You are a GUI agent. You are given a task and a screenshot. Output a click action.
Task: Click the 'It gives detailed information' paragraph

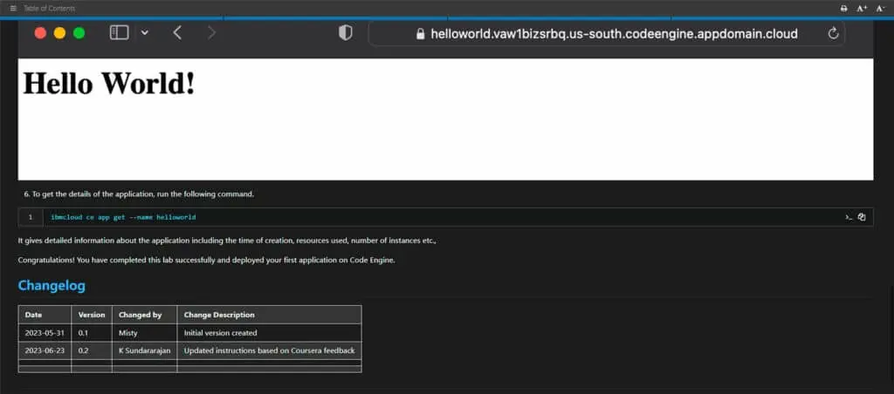[x=227, y=241]
